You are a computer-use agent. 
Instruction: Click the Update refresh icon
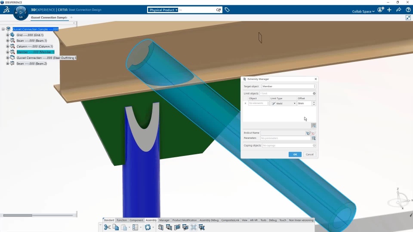[148, 227]
